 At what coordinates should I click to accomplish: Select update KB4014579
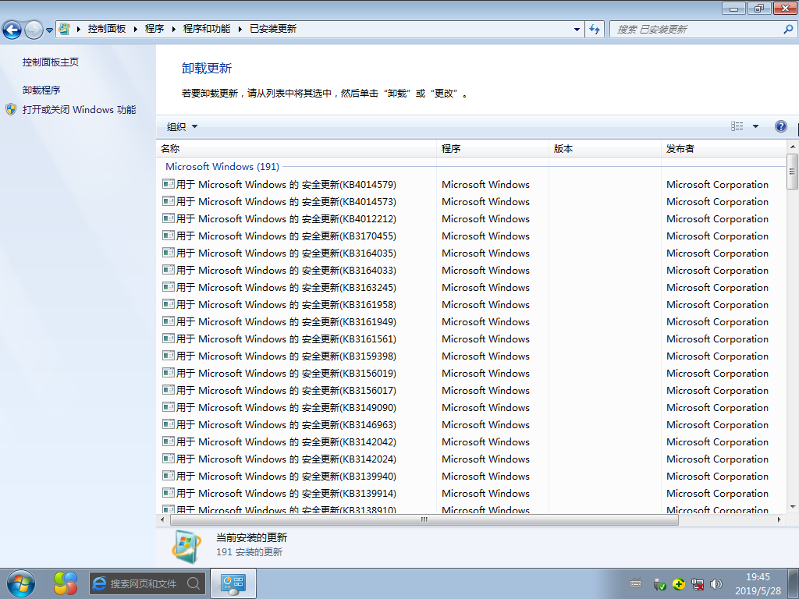click(279, 184)
